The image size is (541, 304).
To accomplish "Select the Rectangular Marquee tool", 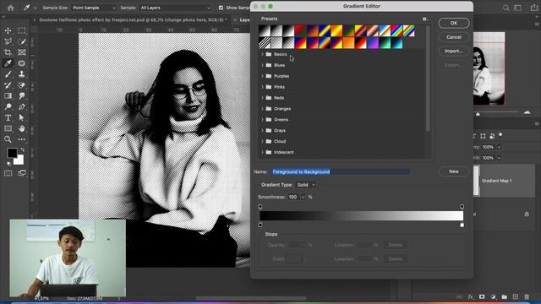I will [x=22, y=30].
